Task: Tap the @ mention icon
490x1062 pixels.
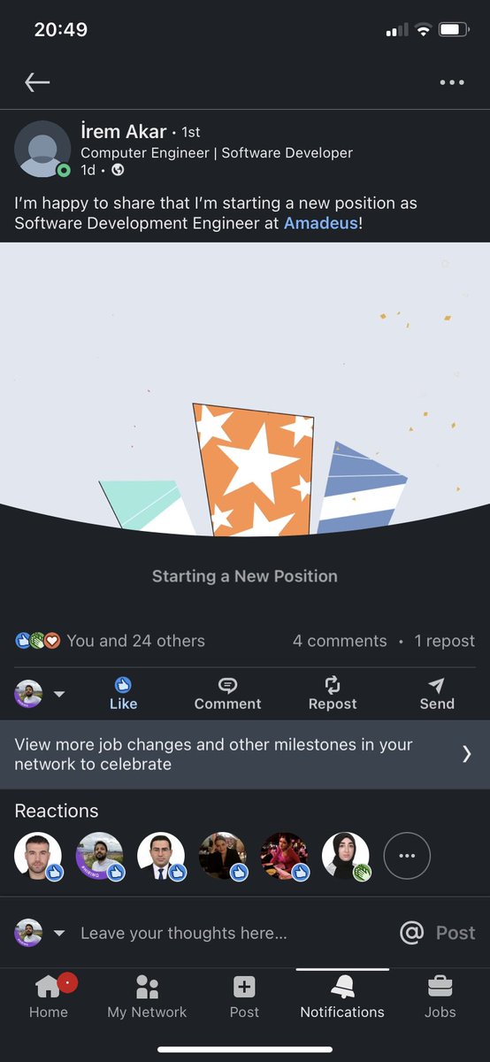Action: (x=411, y=933)
